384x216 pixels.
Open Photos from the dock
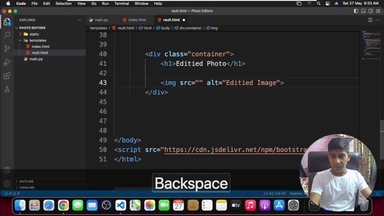[x=149, y=205]
